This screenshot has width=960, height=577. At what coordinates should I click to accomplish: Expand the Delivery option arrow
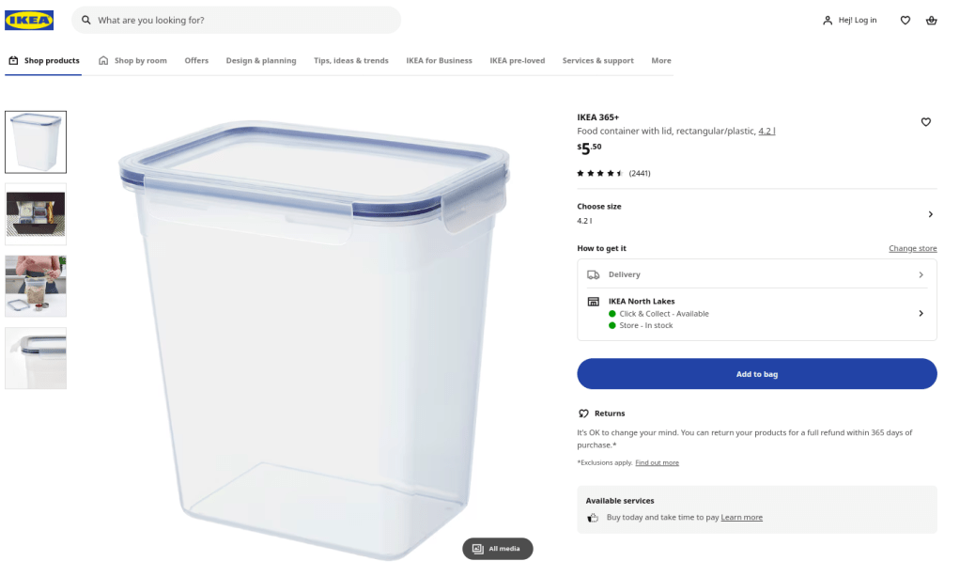tap(921, 274)
